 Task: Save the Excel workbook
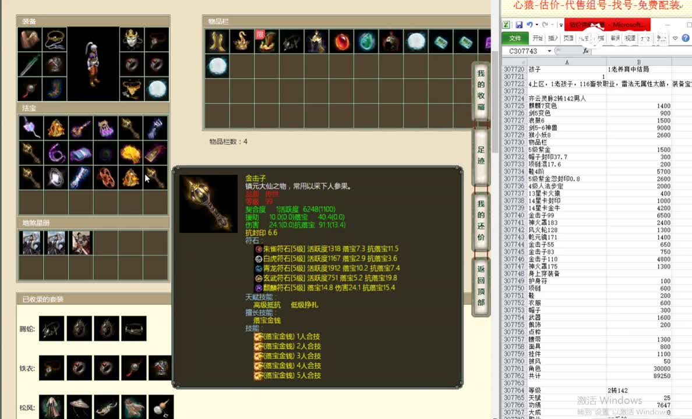(519, 25)
